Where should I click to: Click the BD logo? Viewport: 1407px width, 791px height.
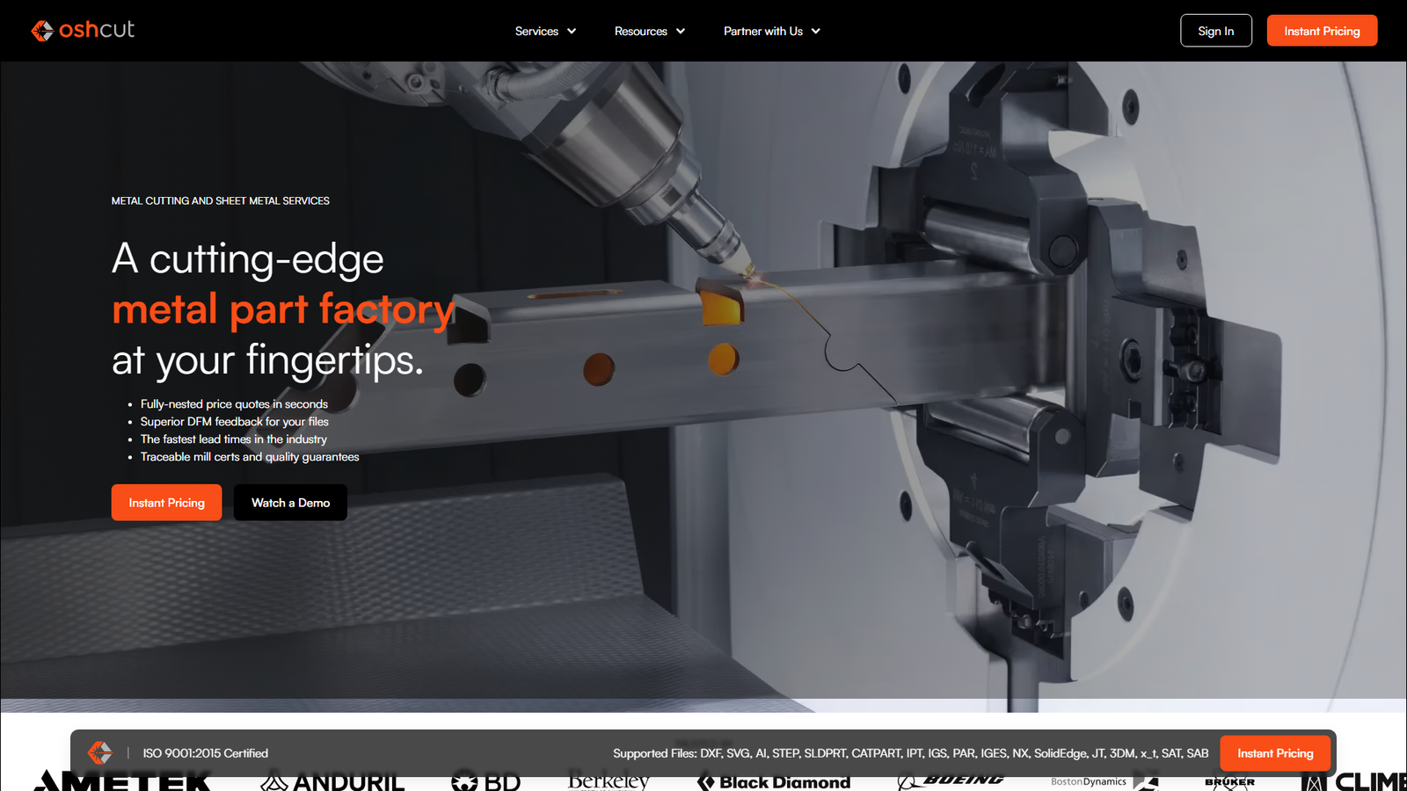click(485, 781)
